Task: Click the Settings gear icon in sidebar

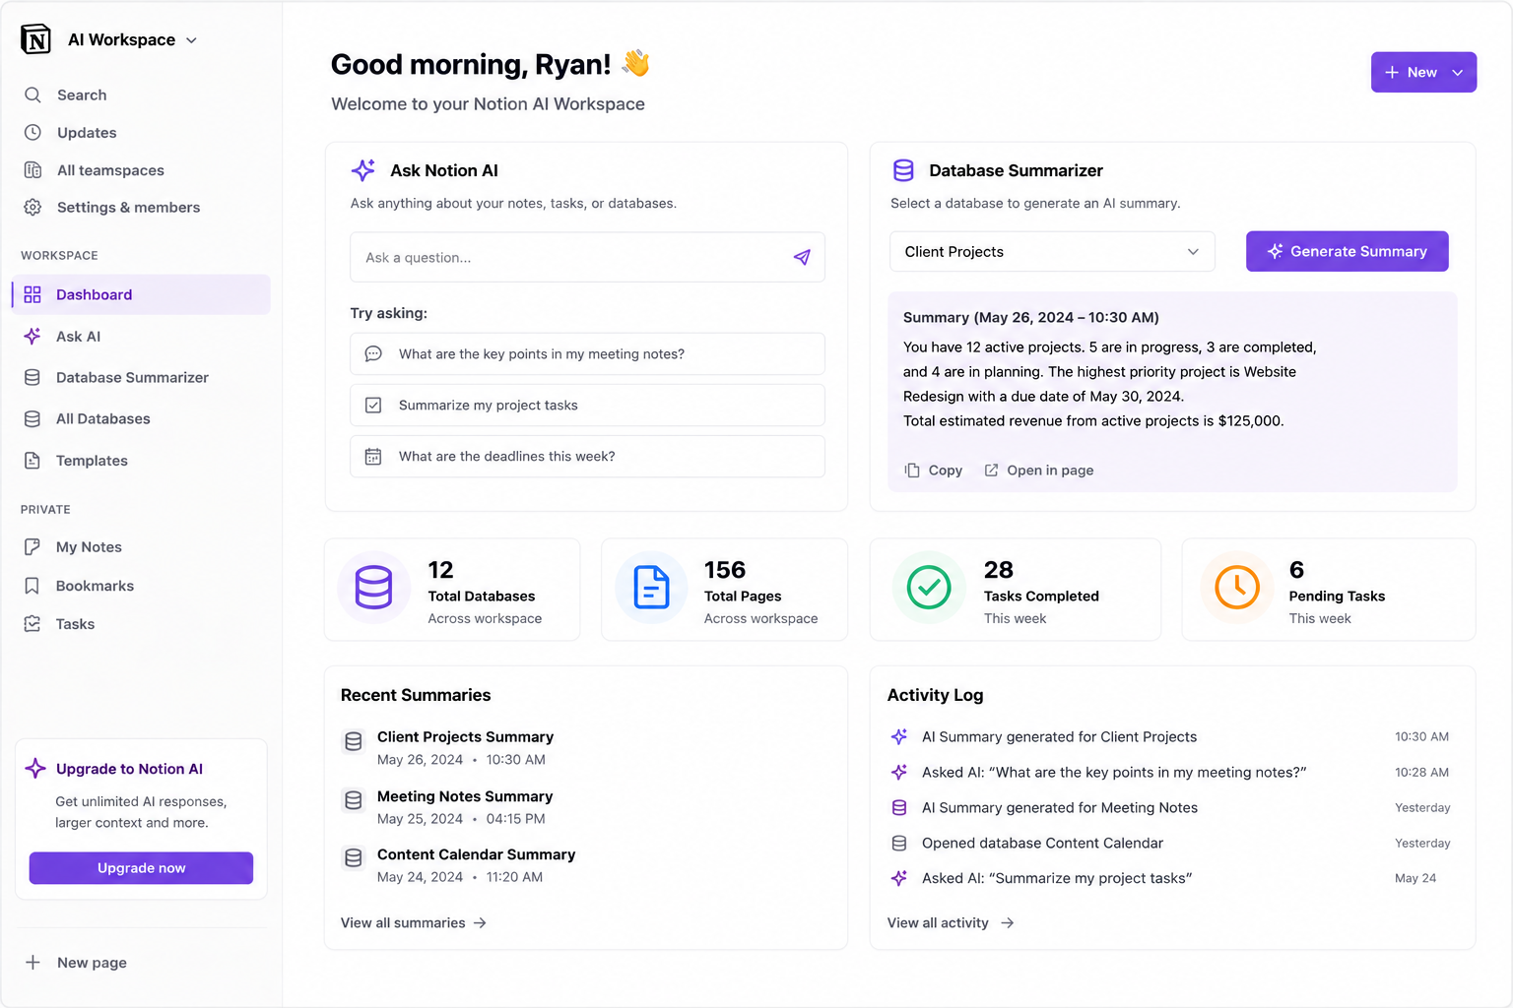Action: 33,207
